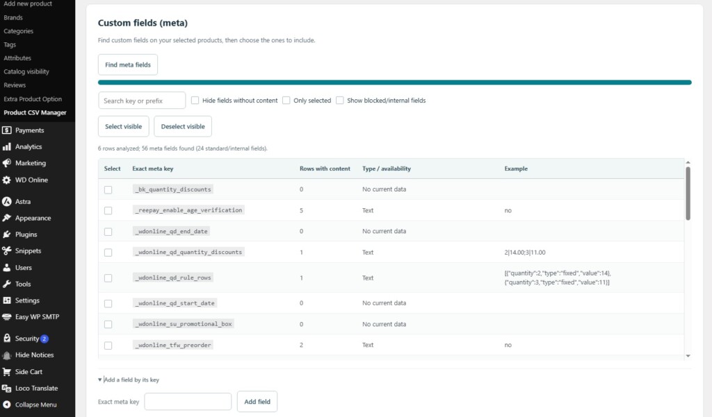Click the Astra logo icon
The width and height of the screenshot is (712, 417).
coord(7,202)
